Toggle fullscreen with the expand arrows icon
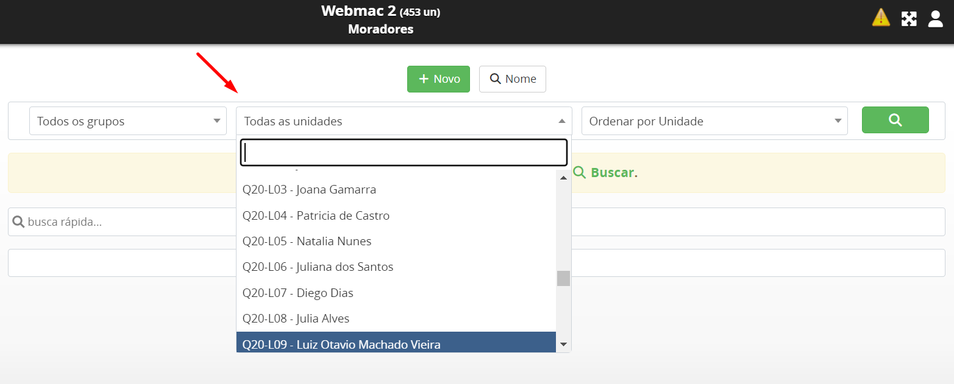The width and height of the screenshot is (954, 384). tap(909, 18)
